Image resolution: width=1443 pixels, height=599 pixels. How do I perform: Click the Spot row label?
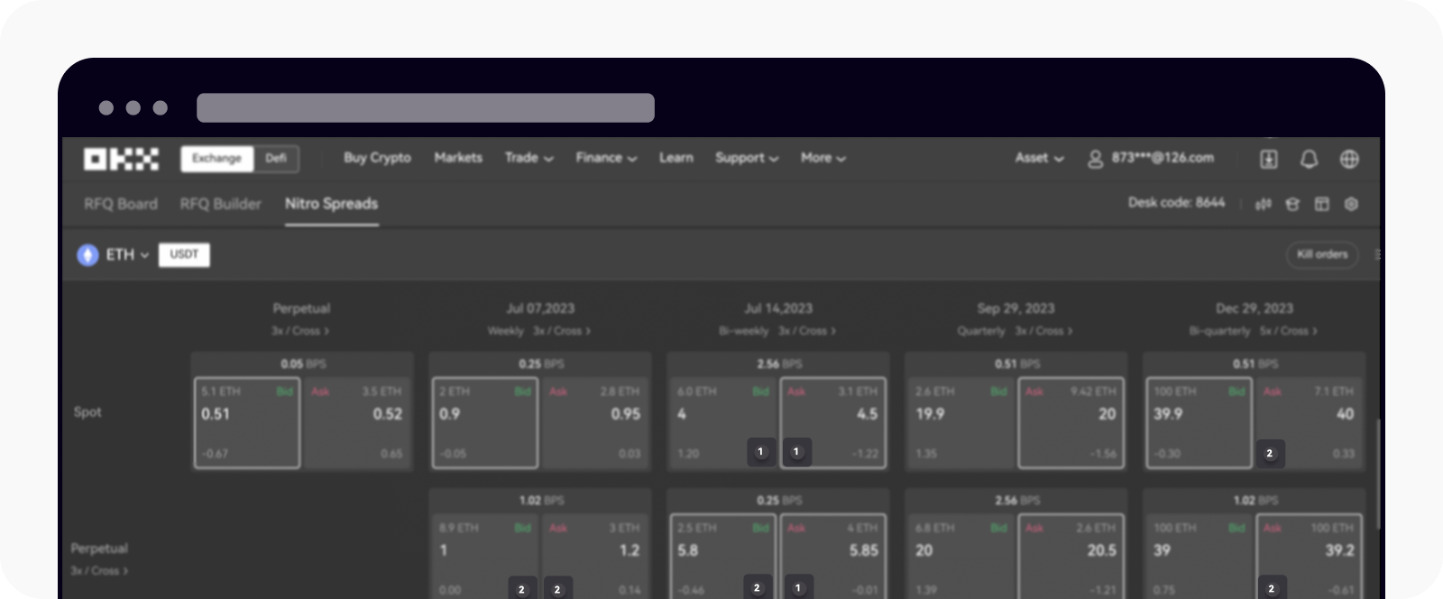(x=87, y=412)
